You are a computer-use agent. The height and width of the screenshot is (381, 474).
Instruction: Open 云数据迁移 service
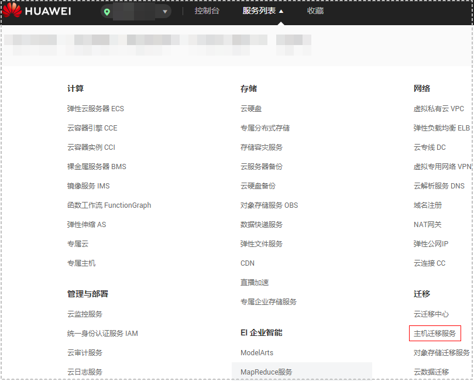point(431,372)
